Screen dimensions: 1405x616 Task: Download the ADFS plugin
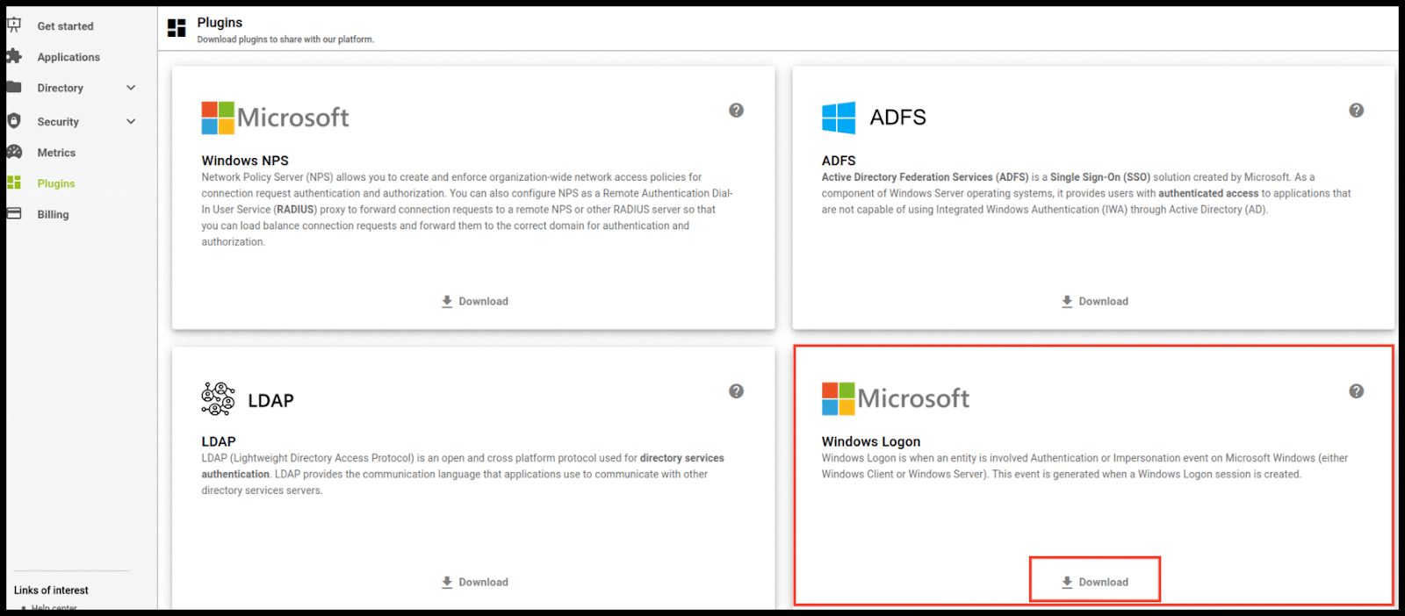tap(1095, 301)
